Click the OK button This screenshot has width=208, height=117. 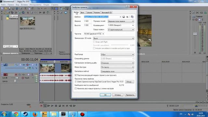(105, 95)
